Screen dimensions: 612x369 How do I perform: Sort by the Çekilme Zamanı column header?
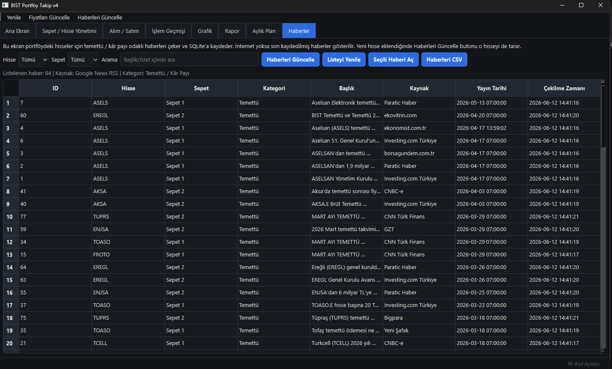coord(564,88)
